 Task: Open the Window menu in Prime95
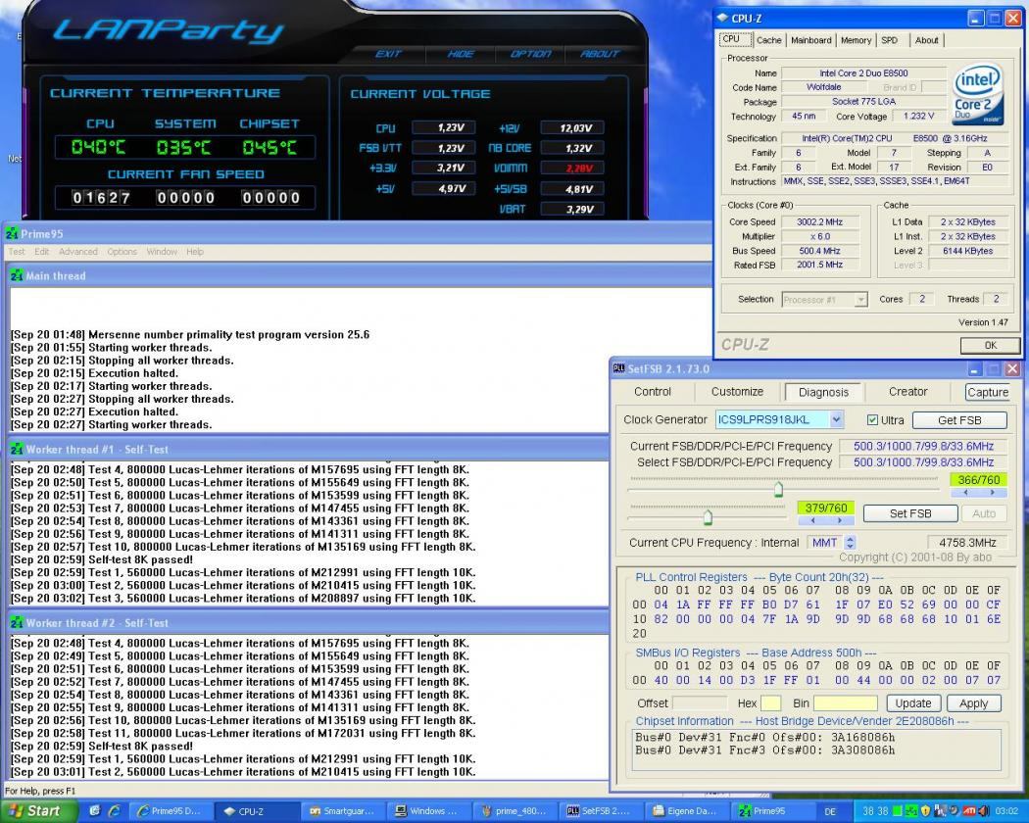[162, 252]
